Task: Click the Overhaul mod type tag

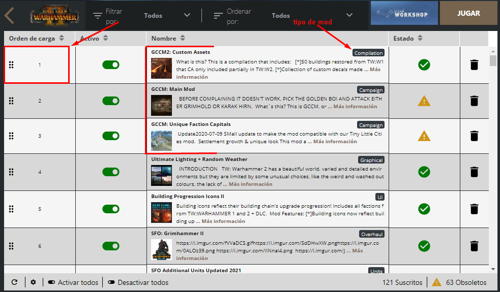Action: 372,234
